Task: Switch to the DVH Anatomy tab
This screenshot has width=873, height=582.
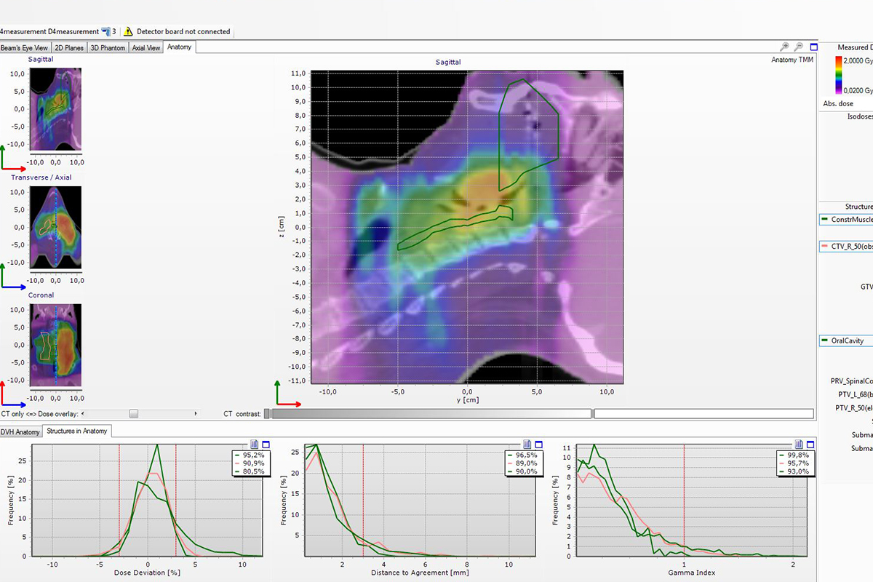Action: click(20, 431)
